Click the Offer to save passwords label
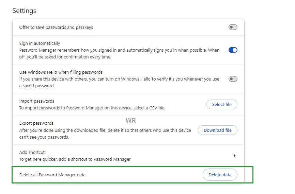The image size is (295, 194). click(x=56, y=27)
